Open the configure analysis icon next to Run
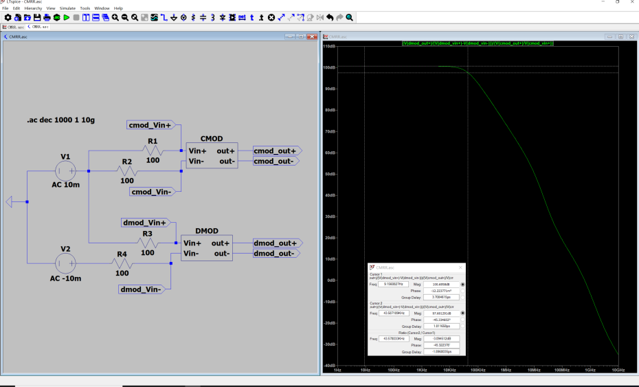Image resolution: width=639 pixels, height=387 pixels. (56, 18)
